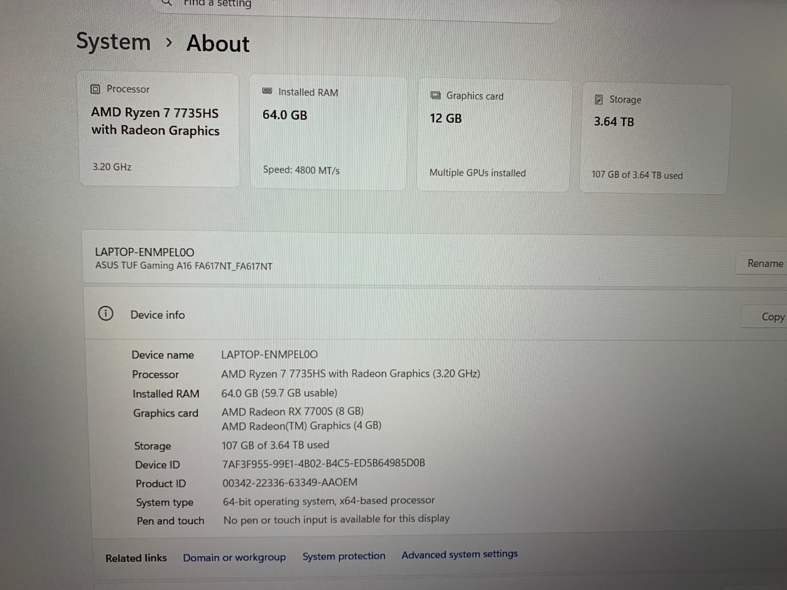The width and height of the screenshot is (787, 590).
Task: Open the Installed RAM summary card
Action: [329, 132]
